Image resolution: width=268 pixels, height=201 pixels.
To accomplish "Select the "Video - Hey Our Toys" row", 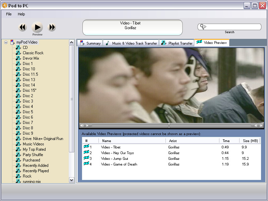I will tap(172, 153).
